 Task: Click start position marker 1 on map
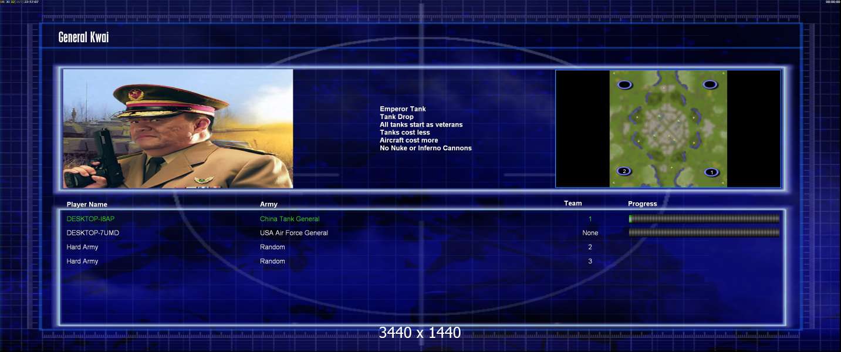[x=711, y=172]
